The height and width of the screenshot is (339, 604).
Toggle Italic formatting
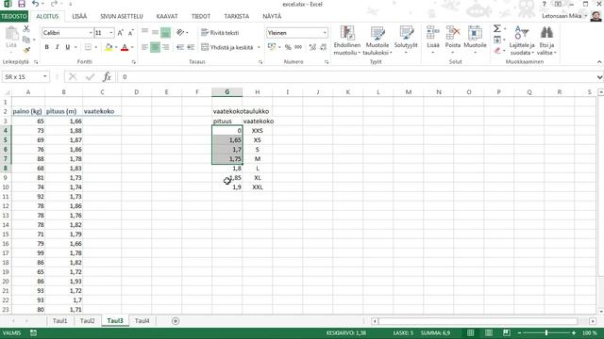point(57,47)
